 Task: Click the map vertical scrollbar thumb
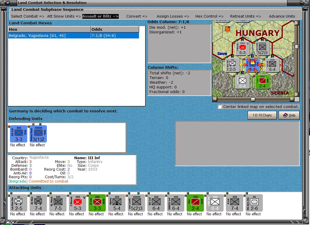pyautogui.click(x=297, y=47)
